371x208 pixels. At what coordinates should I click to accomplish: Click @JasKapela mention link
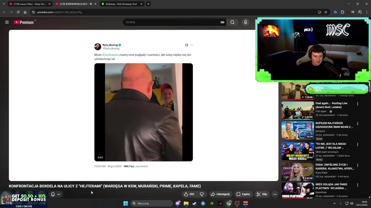(110, 55)
